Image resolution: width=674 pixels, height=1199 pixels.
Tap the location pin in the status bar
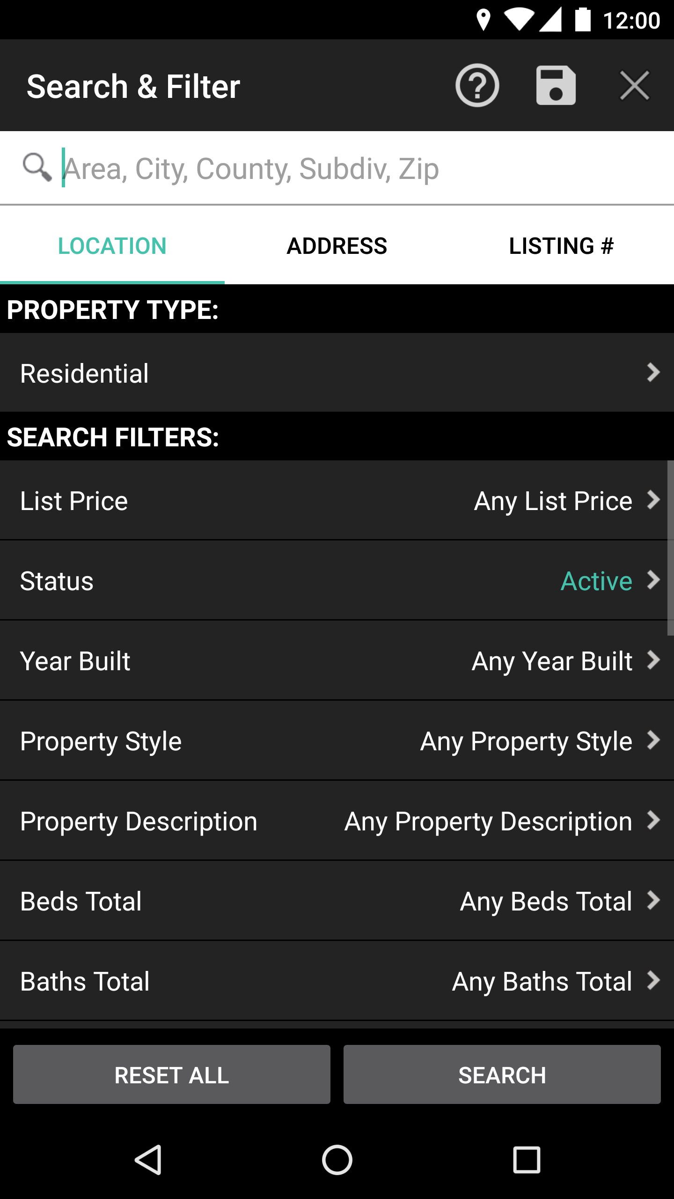tap(483, 21)
